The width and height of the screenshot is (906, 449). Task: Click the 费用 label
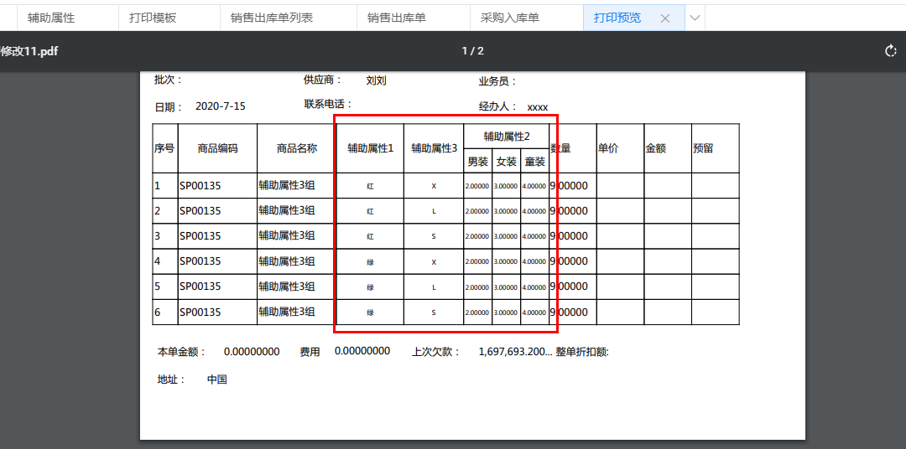(x=310, y=352)
